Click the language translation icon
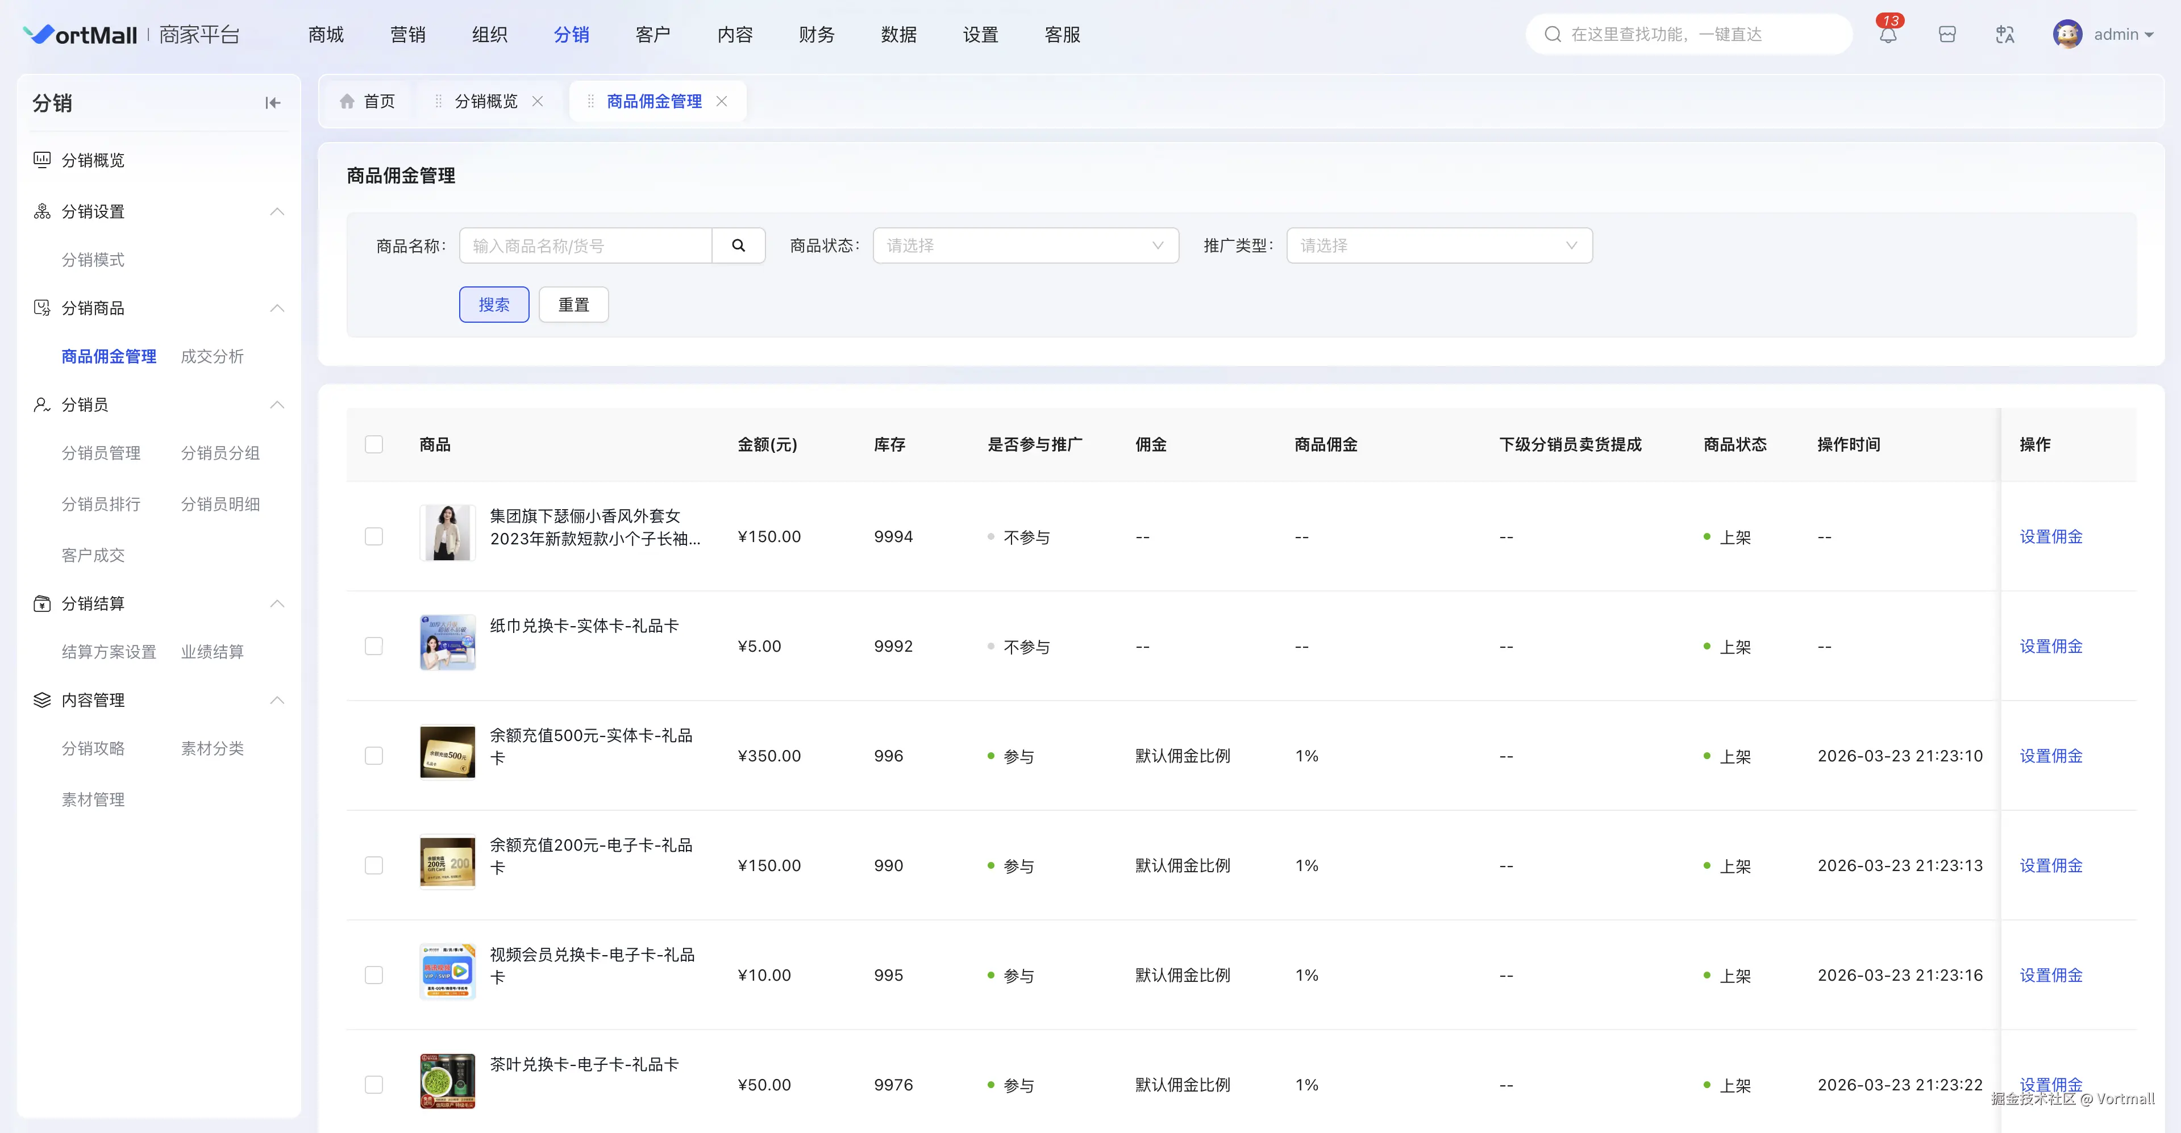Viewport: 2181px width, 1133px height. coord(2004,35)
